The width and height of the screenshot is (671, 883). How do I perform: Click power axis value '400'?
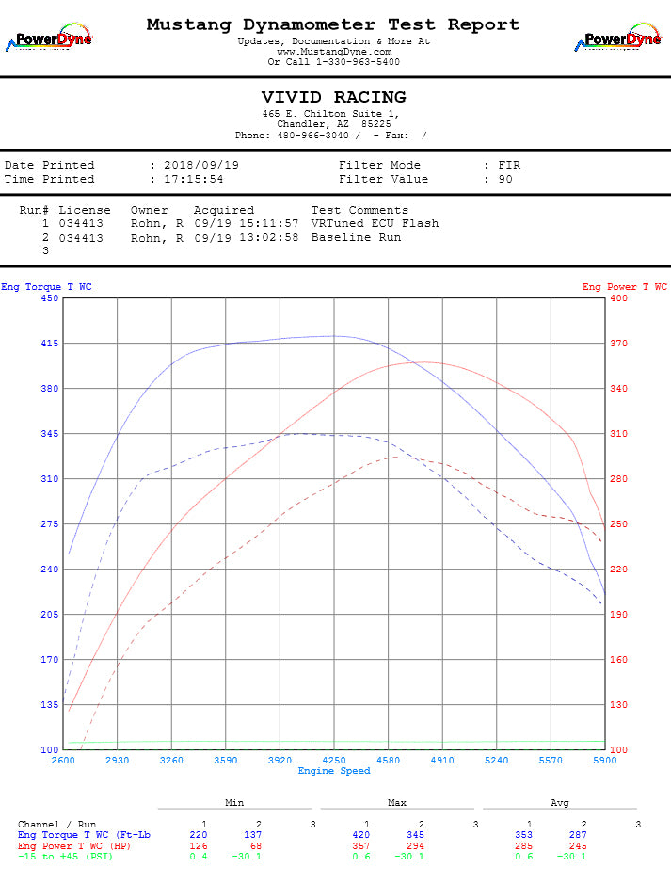click(618, 297)
